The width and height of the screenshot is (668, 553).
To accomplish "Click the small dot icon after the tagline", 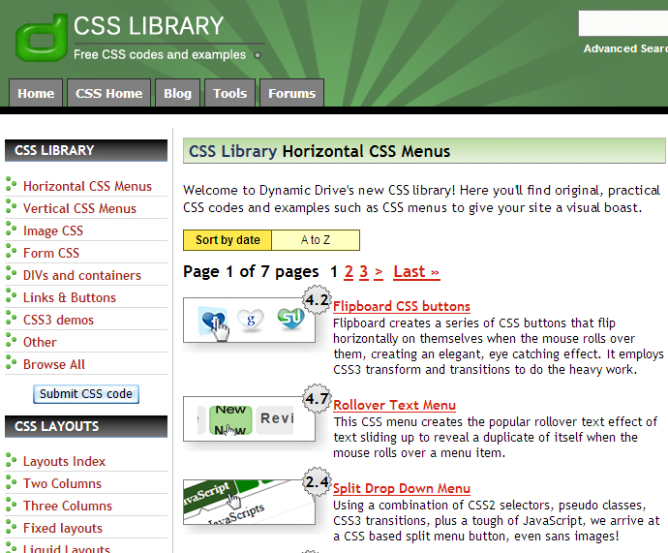I will click(x=258, y=55).
